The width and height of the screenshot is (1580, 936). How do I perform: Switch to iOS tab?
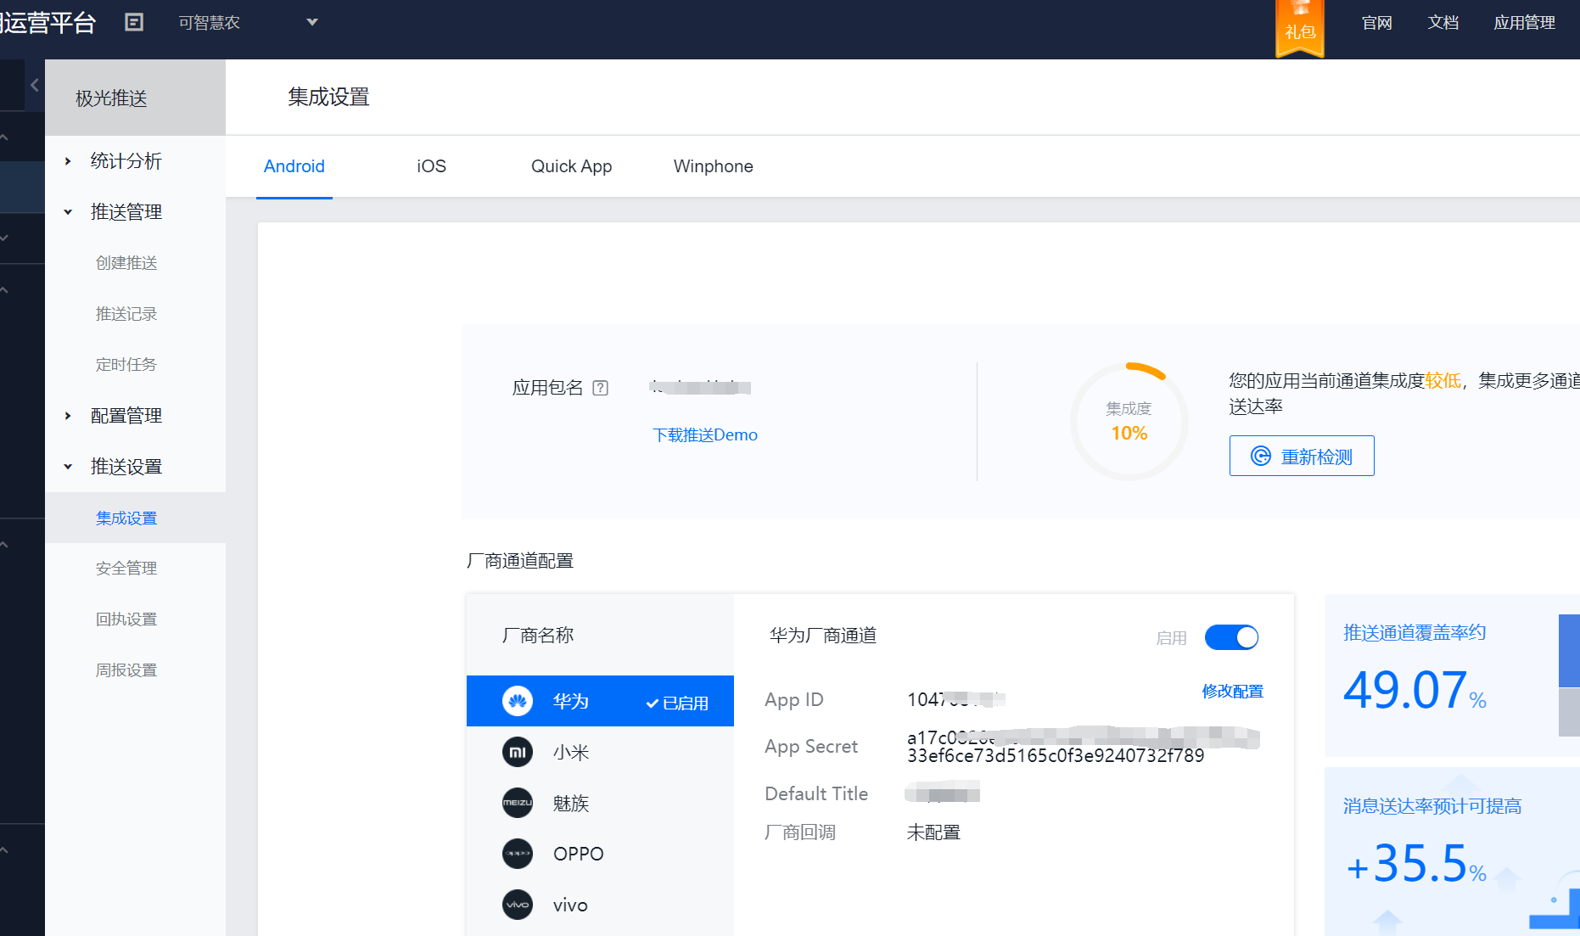point(431,166)
